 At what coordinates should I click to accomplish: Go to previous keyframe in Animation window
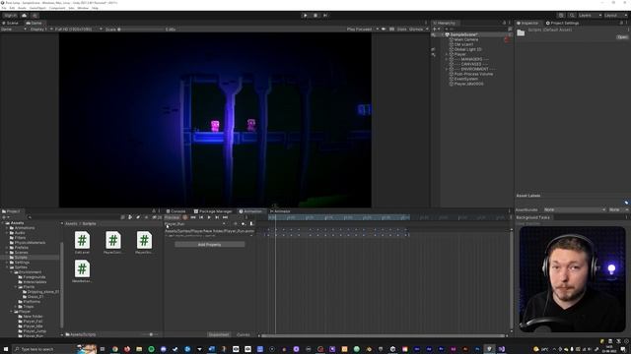pos(201,217)
